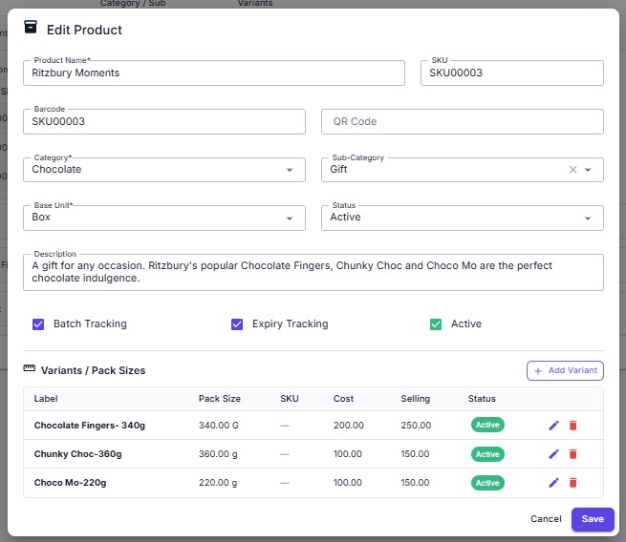Click the Selling column header
The image size is (626, 542).
point(415,399)
